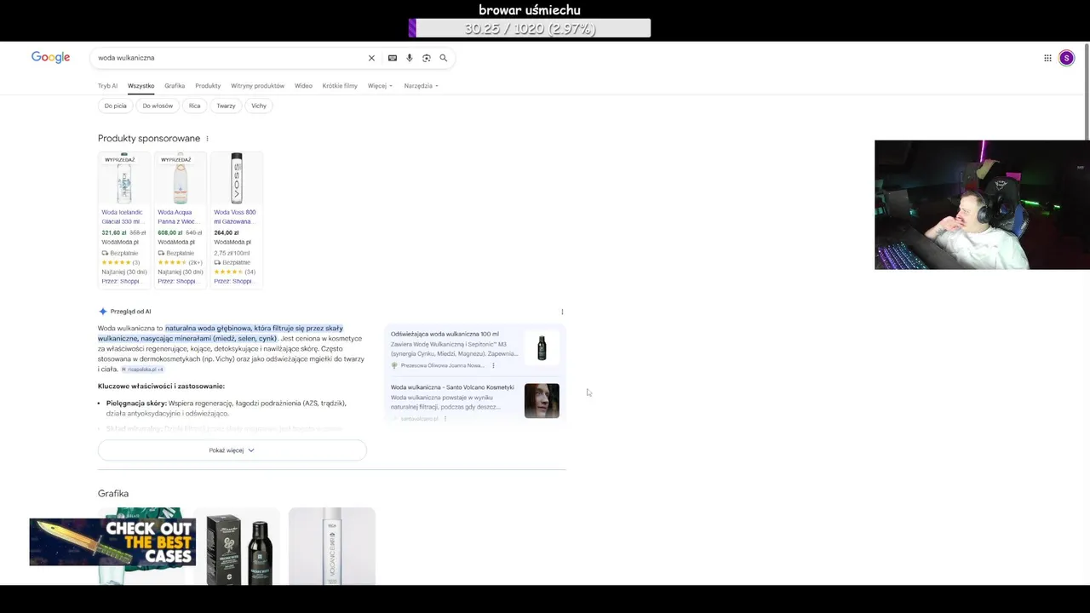Click the magnifying glass search icon
The image size is (1090, 613).
444,58
